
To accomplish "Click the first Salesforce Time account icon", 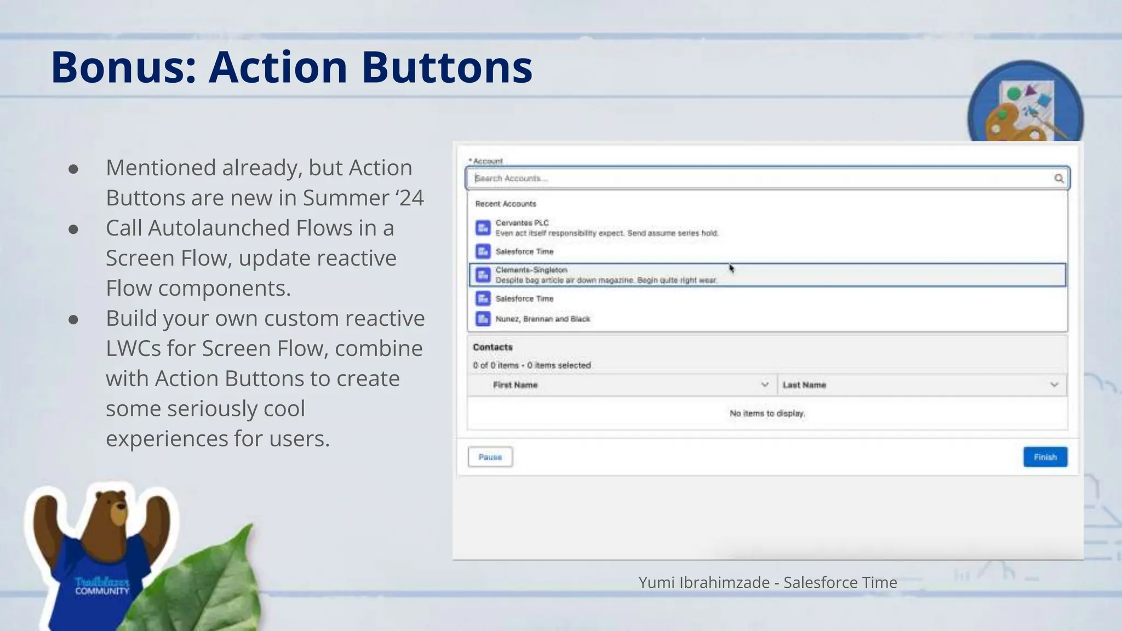I will click(483, 251).
